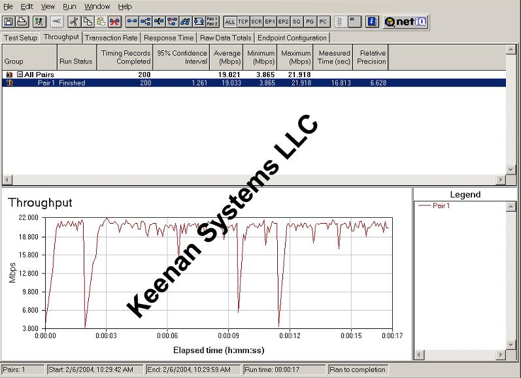Click the Measured Time (sec) header
Viewport: 521px width, 378px height.
(x=333, y=57)
